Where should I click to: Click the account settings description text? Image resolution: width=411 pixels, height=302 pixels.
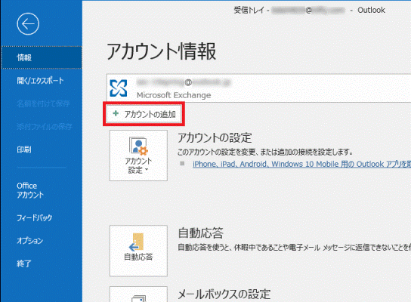[x=265, y=152]
